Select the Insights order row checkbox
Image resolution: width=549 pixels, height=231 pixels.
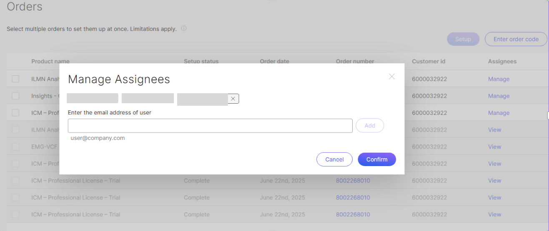click(15, 96)
